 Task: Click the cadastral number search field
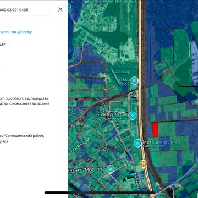pyautogui.click(x=26, y=10)
